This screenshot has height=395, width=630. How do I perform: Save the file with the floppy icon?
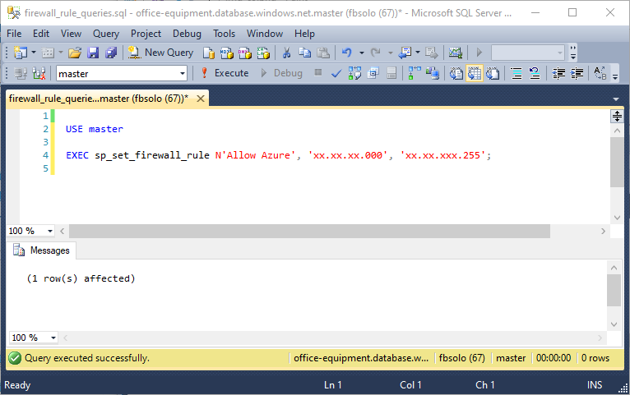click(x=93, y=53)
